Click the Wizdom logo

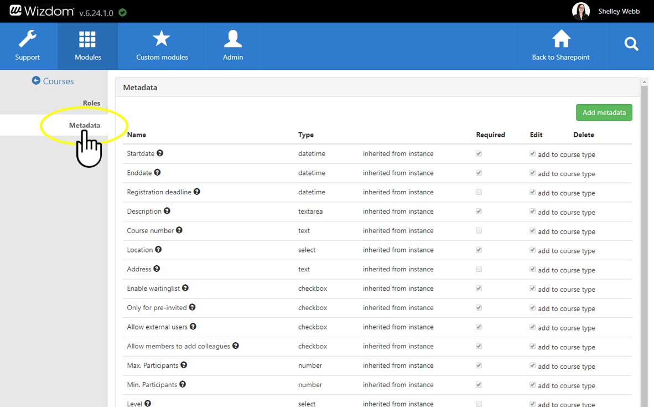click(x=41, y=11)
